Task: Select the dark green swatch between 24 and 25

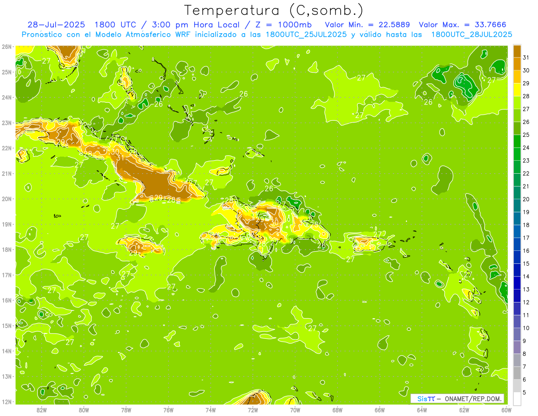Action: (517, 141)
